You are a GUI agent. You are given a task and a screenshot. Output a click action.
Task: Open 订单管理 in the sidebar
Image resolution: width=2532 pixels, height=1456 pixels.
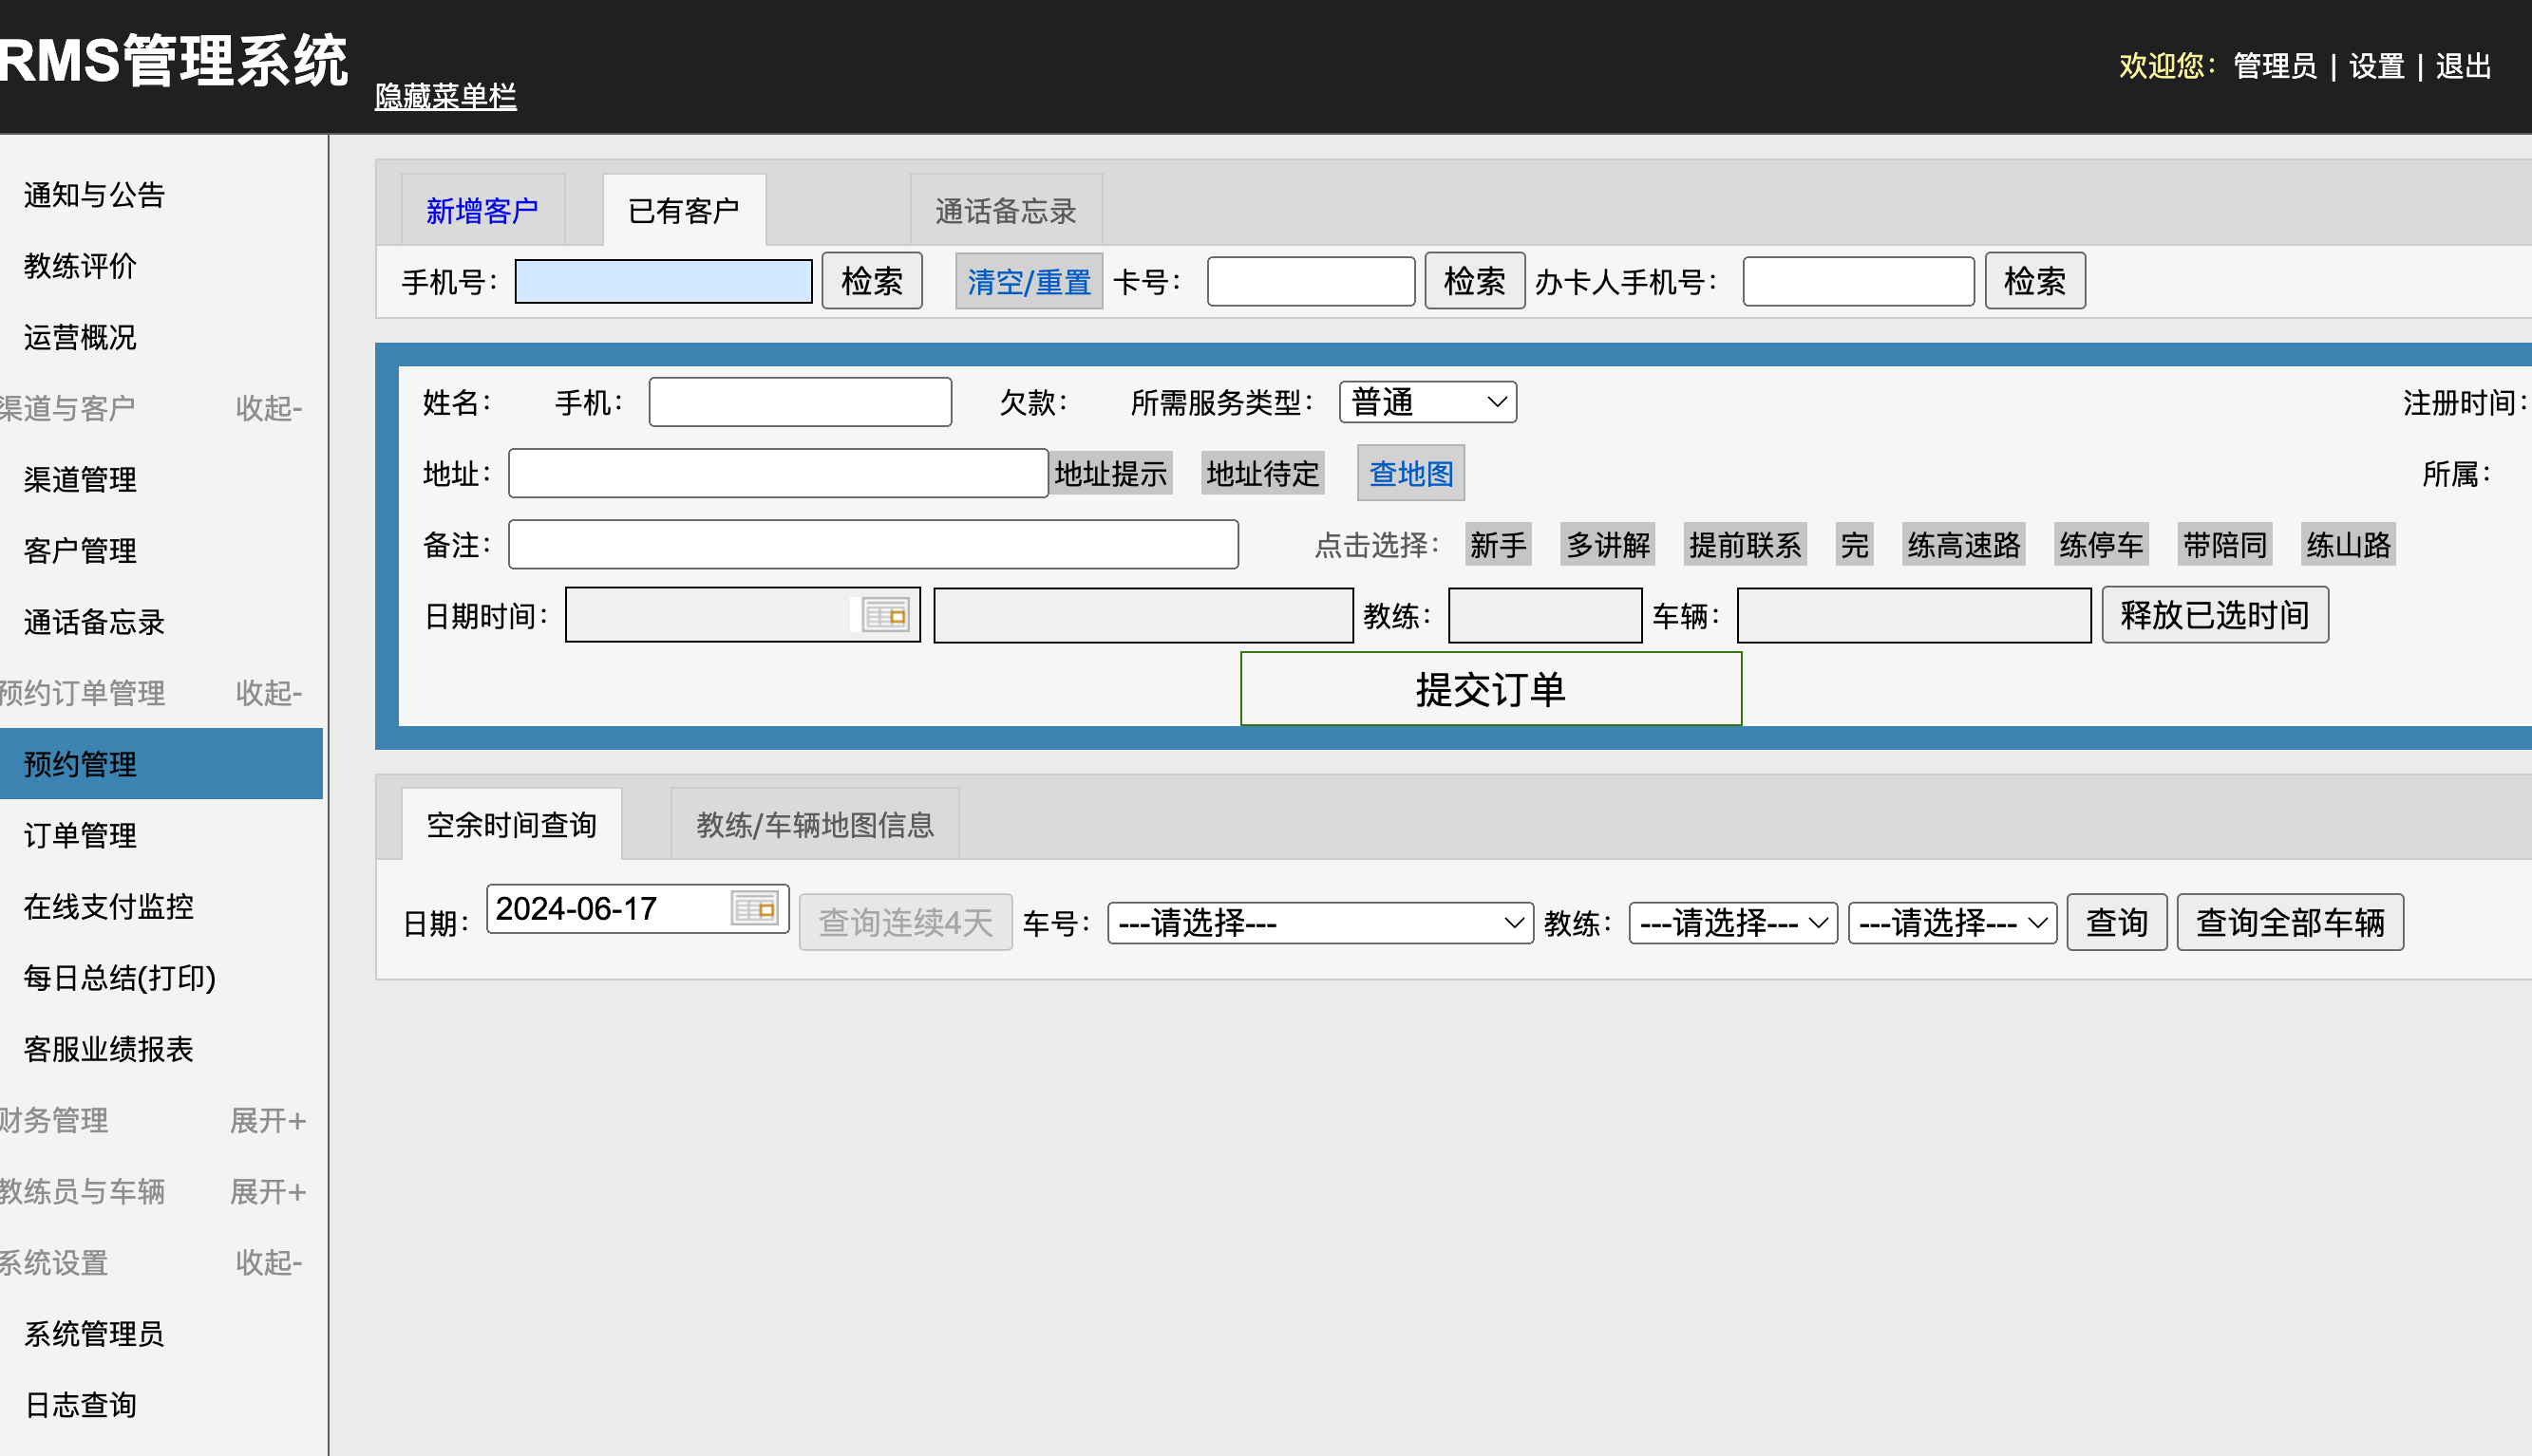[80, 835]
